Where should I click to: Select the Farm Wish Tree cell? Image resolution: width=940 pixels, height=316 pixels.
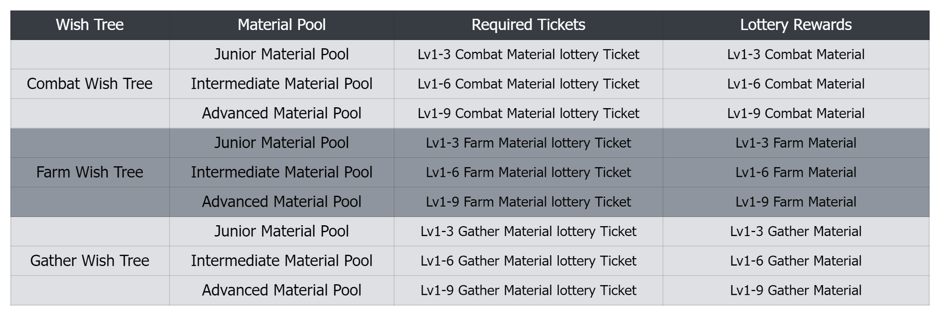coord(90,172)
